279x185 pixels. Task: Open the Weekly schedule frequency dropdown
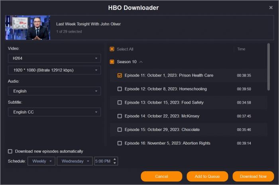click(41, 161)
